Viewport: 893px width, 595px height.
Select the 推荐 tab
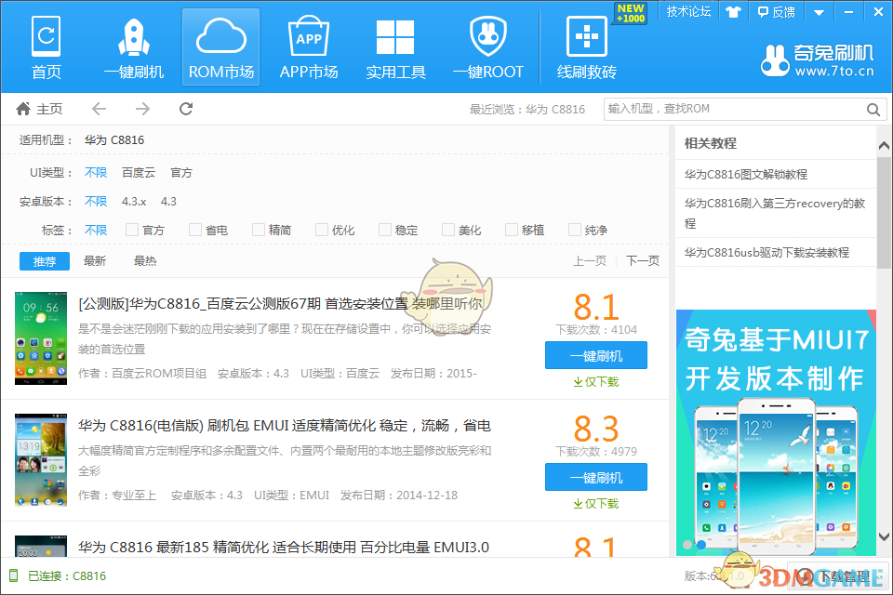coord(44,261)
